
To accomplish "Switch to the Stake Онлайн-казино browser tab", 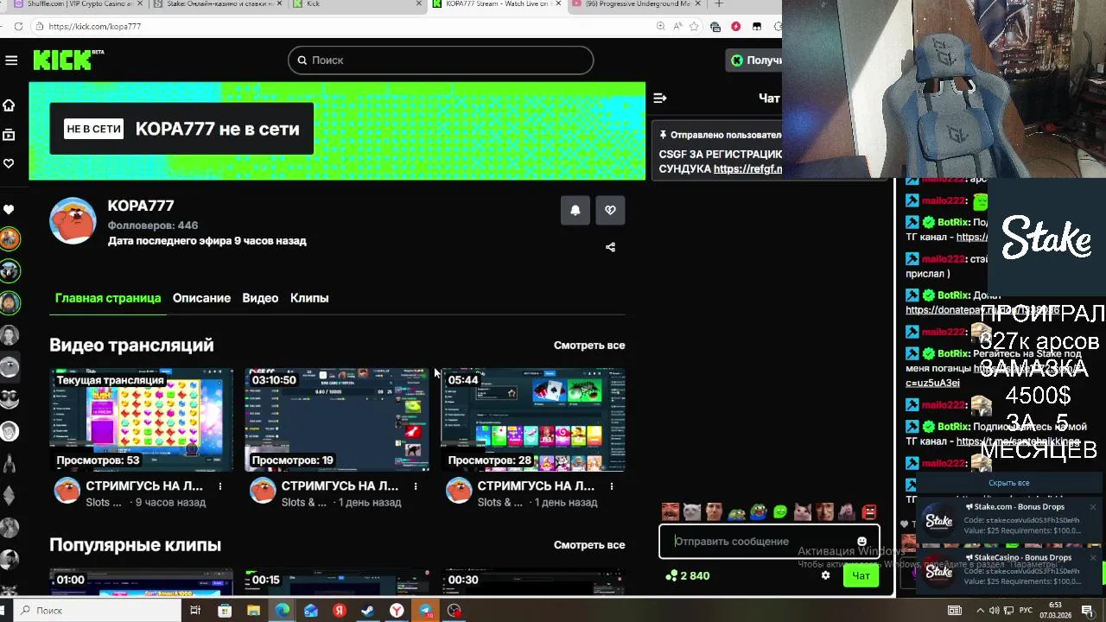I will [216, 4].
